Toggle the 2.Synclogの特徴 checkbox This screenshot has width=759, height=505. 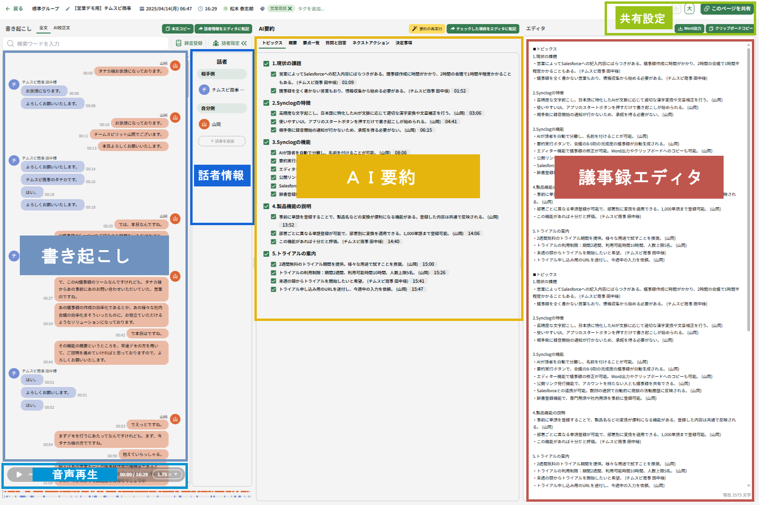click(x=266, y=103)
